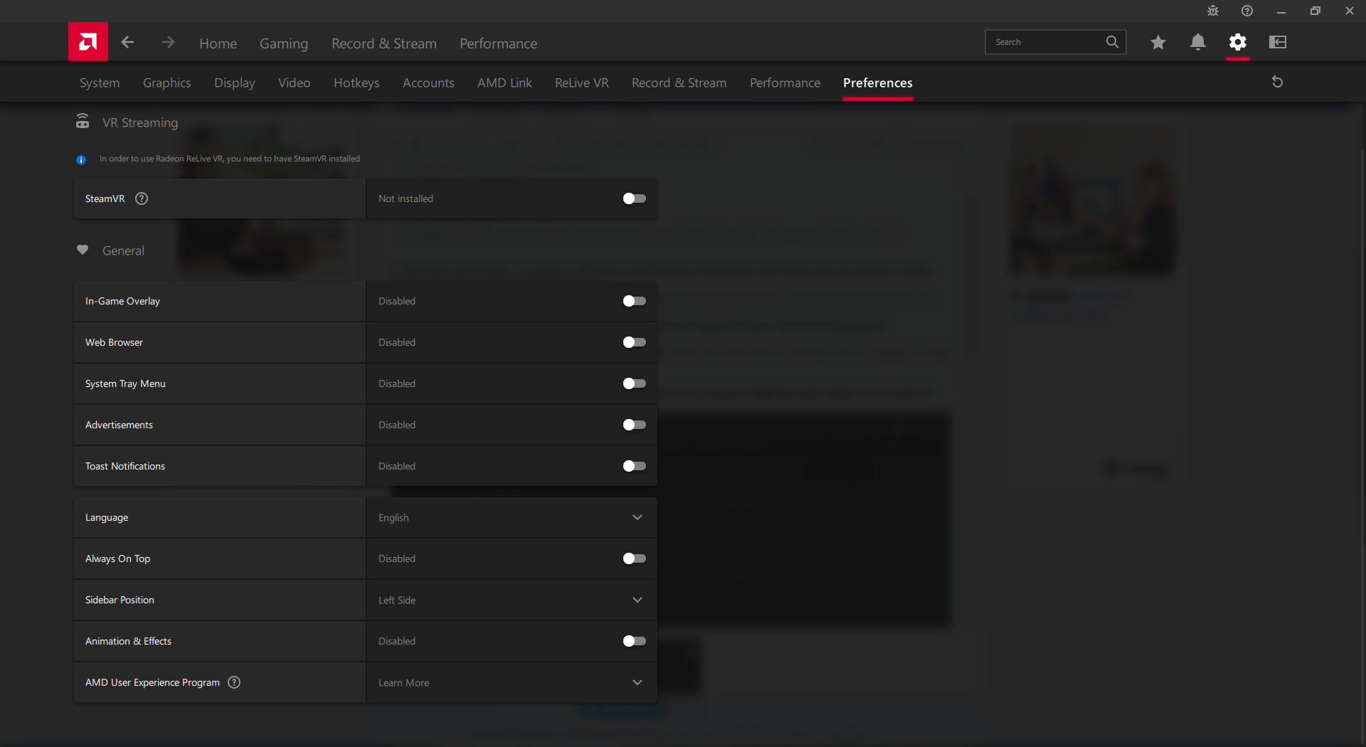Viewport: 1366px width, 747px height.
Task: Click the blue info icon
Action: coord(81,159)
